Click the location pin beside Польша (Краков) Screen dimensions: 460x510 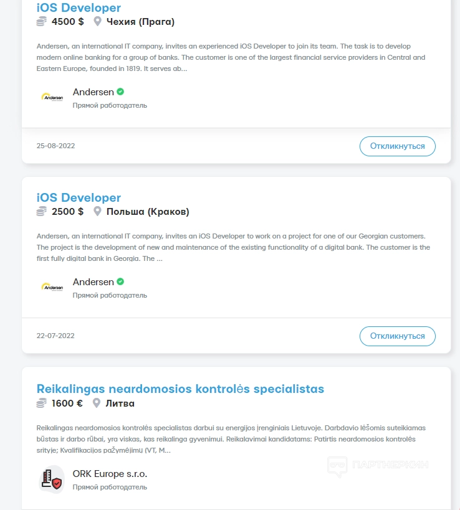(x=97, y=212)
